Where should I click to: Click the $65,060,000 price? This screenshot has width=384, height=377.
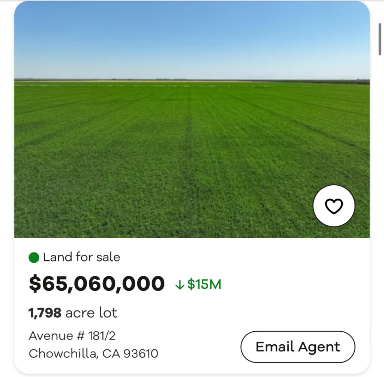coord(97,284)
